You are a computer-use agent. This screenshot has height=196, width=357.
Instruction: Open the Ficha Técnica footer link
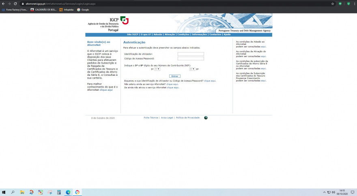click(151, 118)
